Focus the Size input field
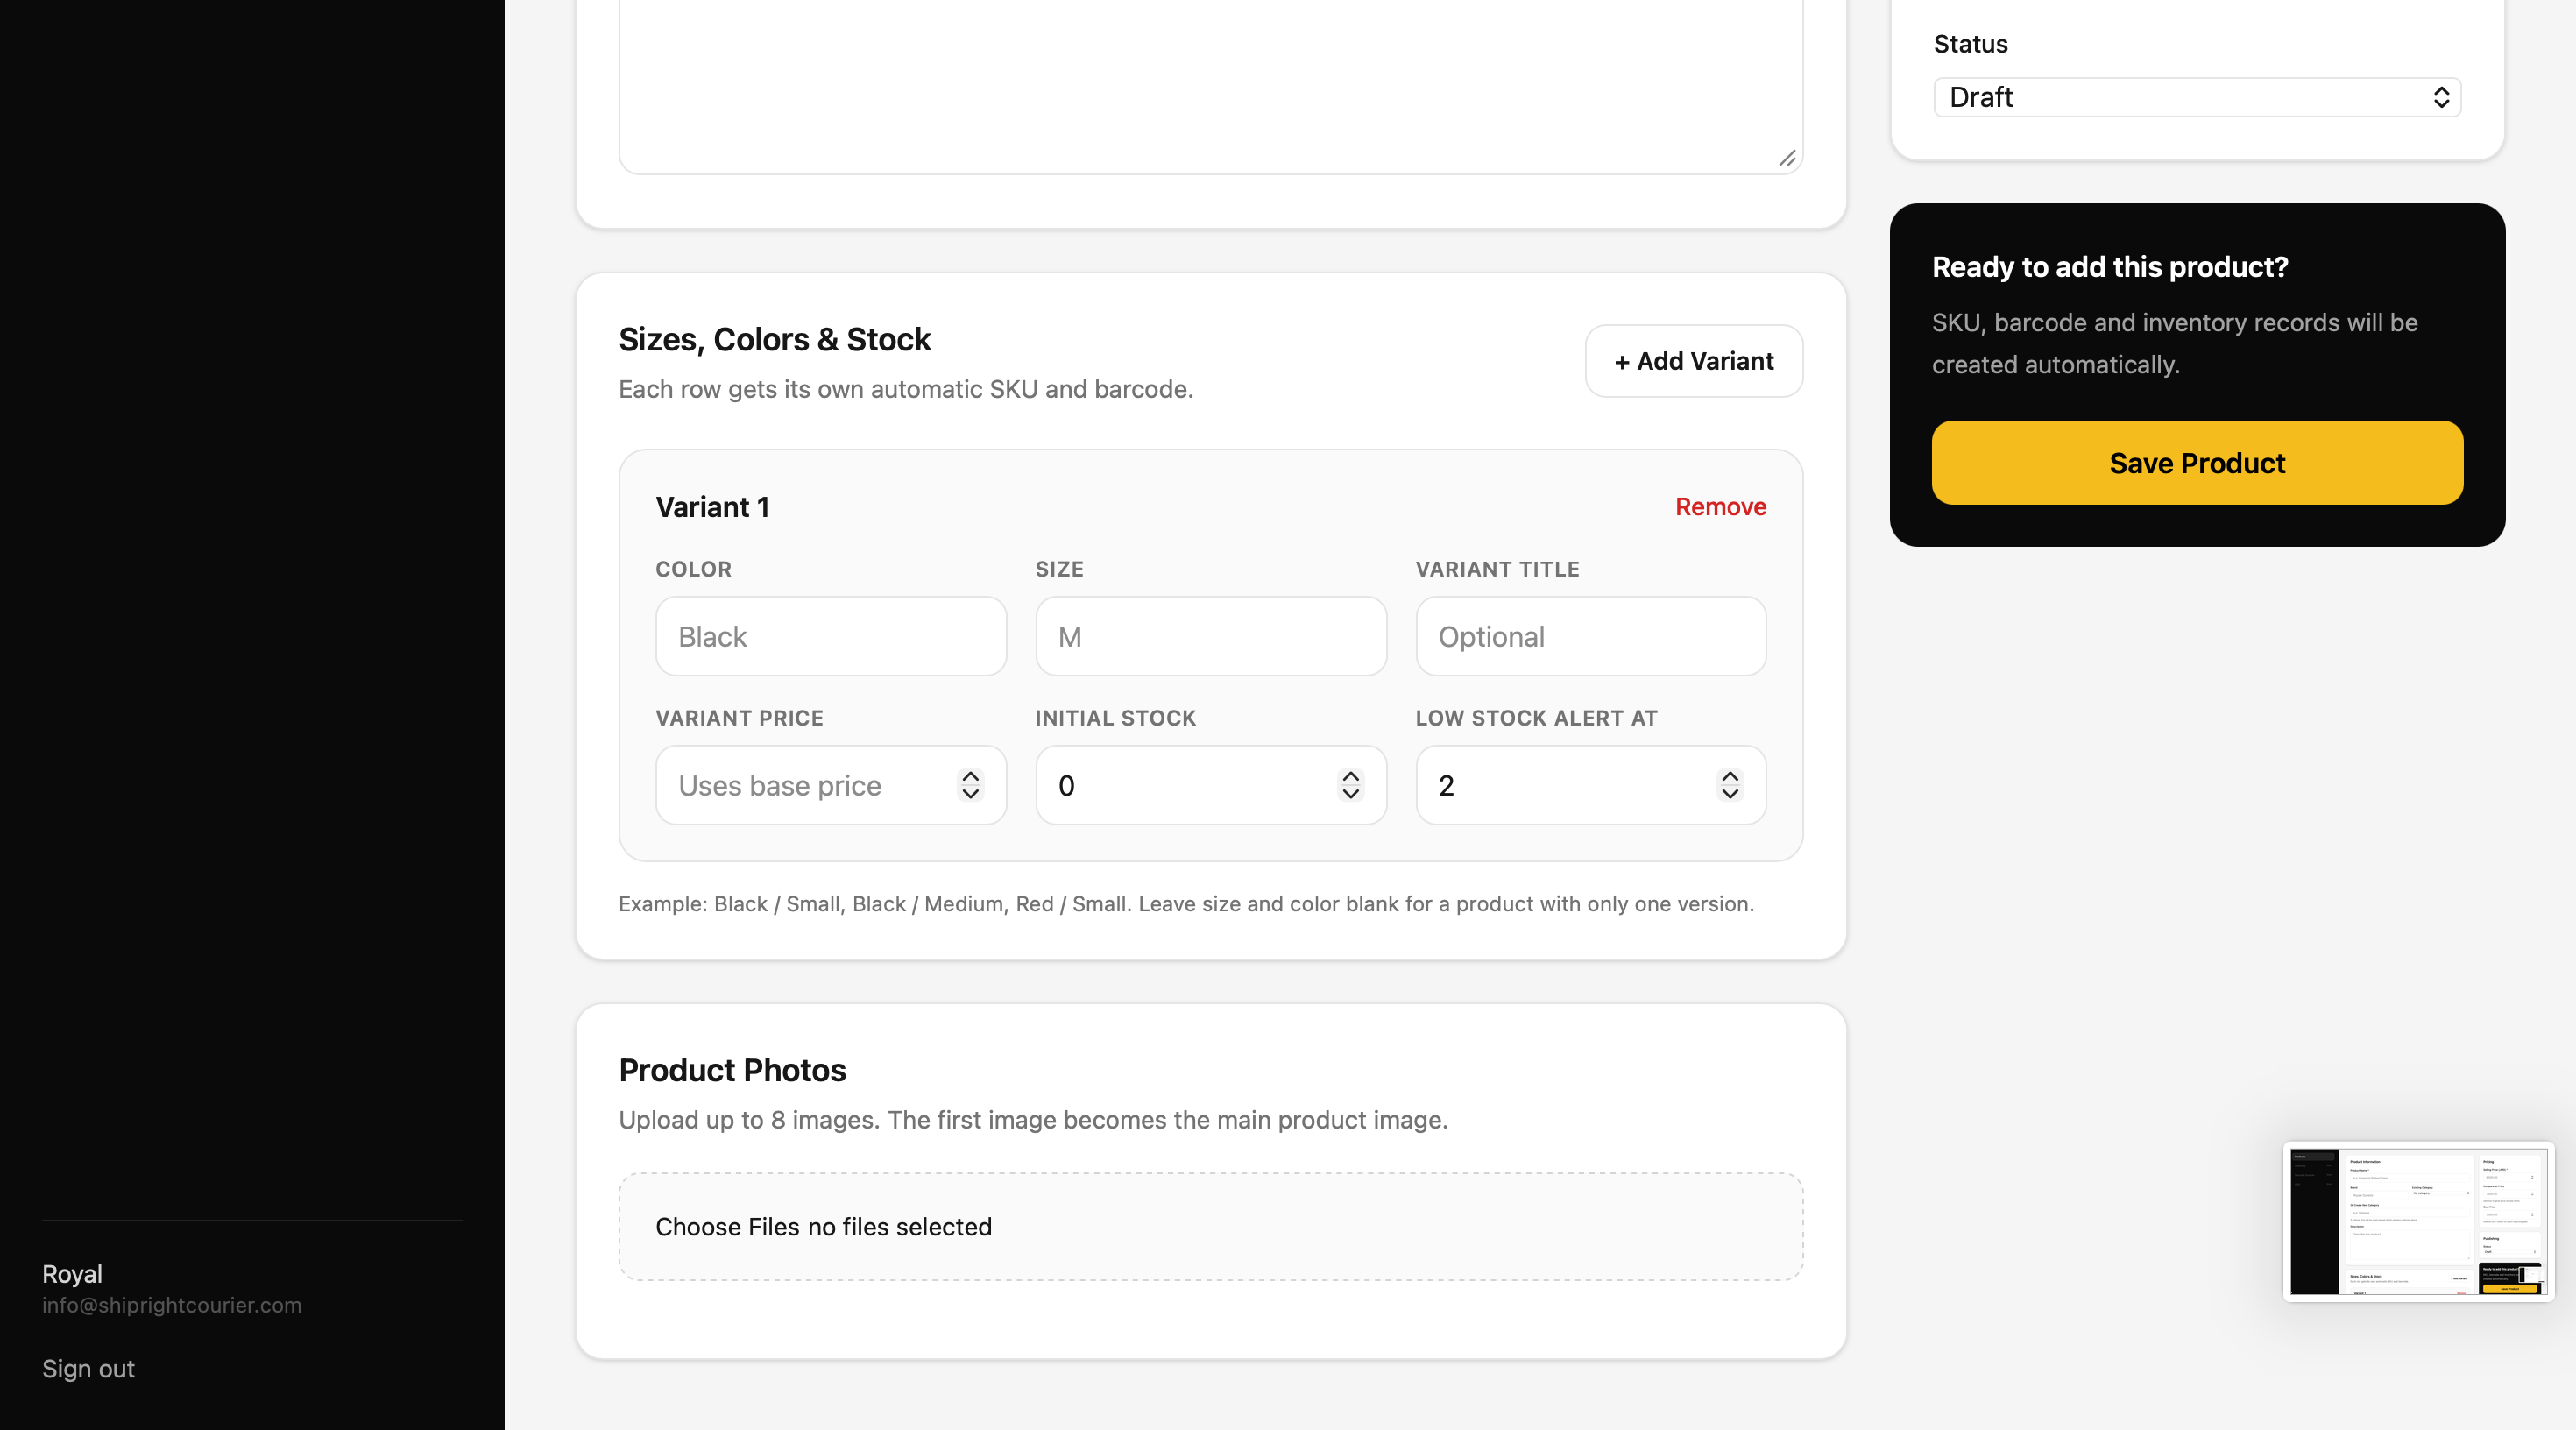This screenshot has width=2576, height=1430. coord(1211,636)
